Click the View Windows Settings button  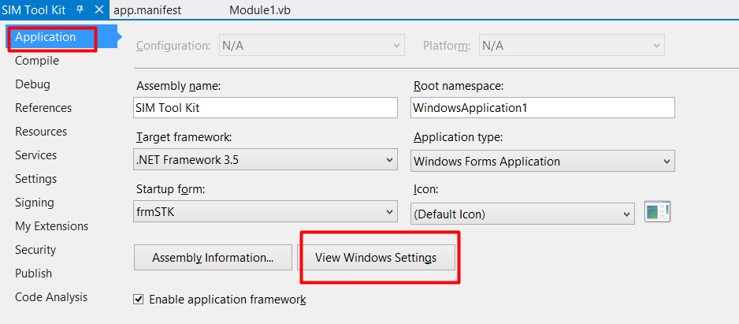[376, 258]
